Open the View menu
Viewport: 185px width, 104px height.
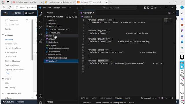64,8
